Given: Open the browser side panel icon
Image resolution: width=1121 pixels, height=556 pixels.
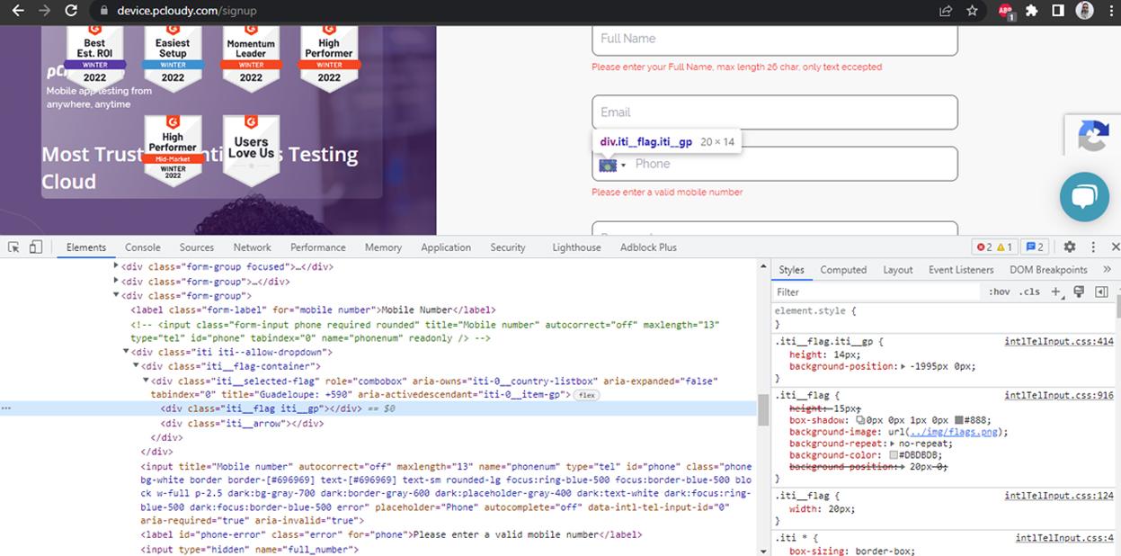Looking at the screenshot, I should click(1058, 11).
